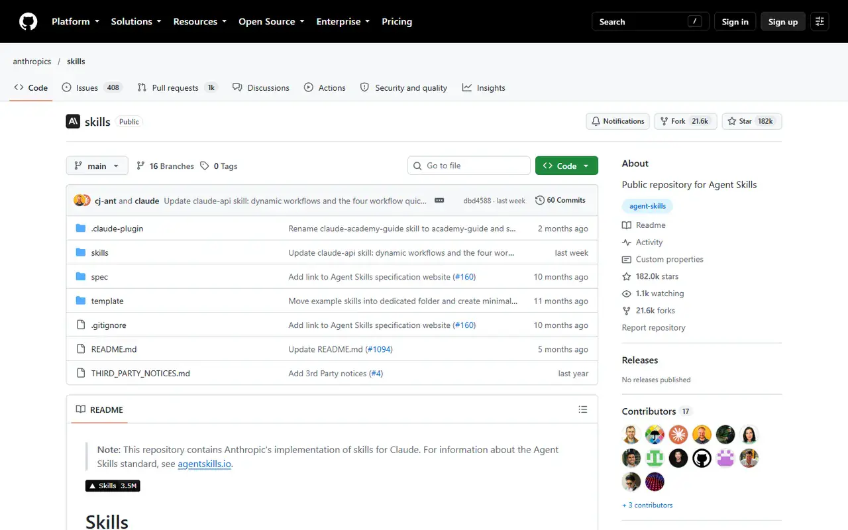The image size is (848, 530).
Task: Open the first contributor avatar
Action: pos(631,435)
